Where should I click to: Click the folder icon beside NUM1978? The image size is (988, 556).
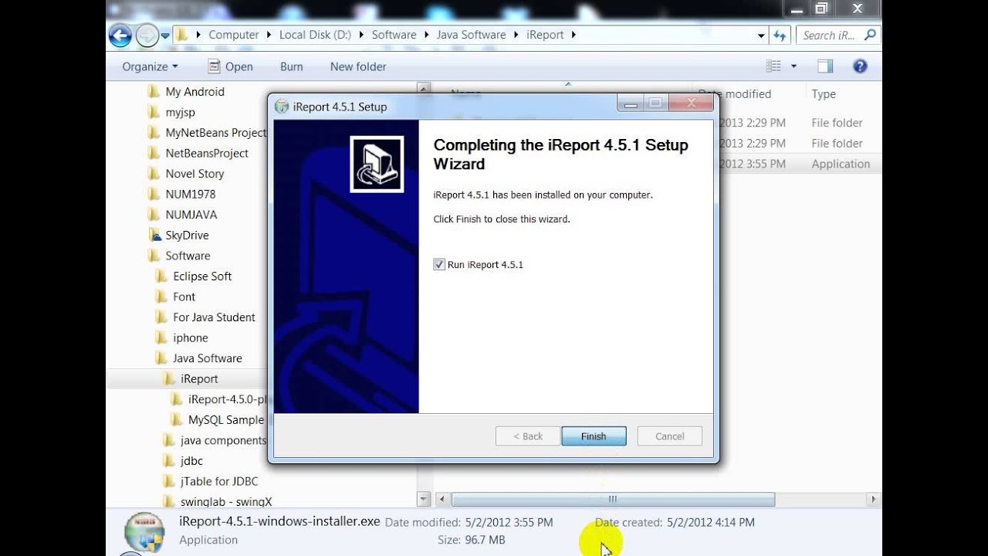tap(154, 194)
